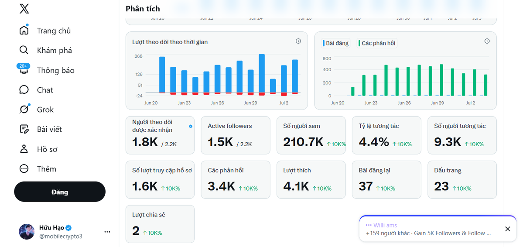Click Số lượt truy cập hồ sơ card
Screen dimensions: 523x247
[160, 179]
